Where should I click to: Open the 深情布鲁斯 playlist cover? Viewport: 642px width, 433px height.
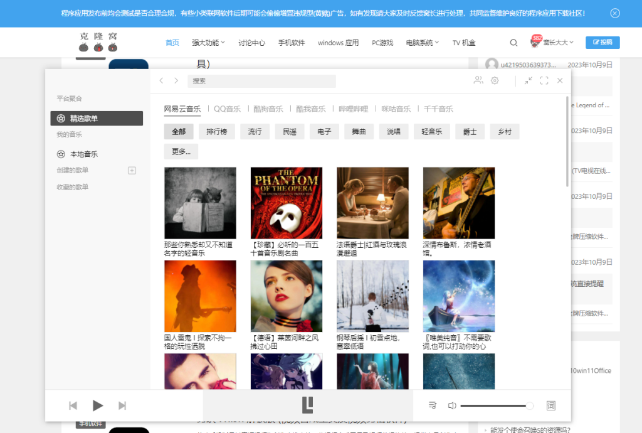[x=459, y=203]
